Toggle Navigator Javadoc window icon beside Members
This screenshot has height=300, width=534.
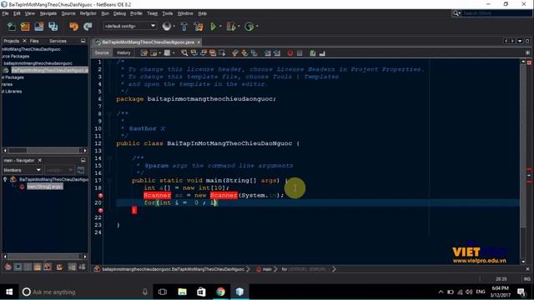point(81,170)
